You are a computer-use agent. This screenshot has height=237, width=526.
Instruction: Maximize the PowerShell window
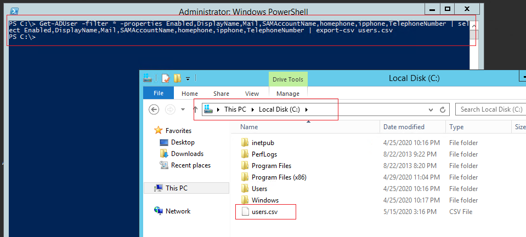(x=447, y=9)
